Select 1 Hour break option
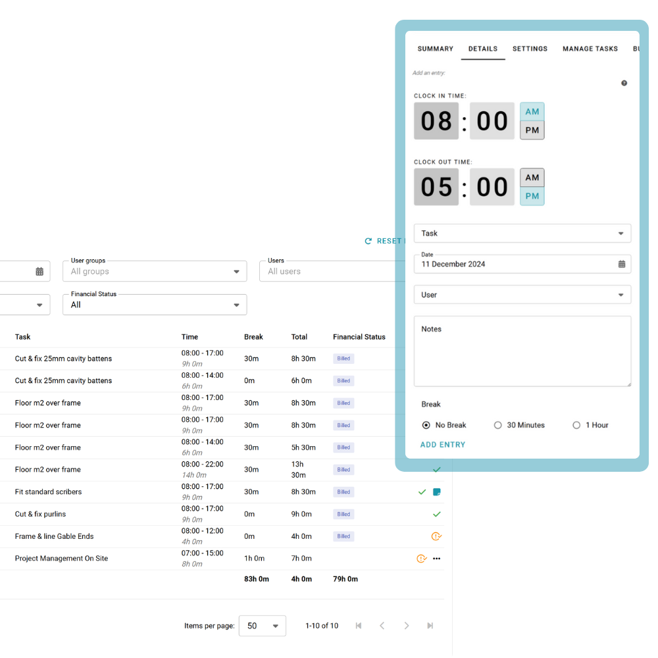658x658 pixels. 576,425
